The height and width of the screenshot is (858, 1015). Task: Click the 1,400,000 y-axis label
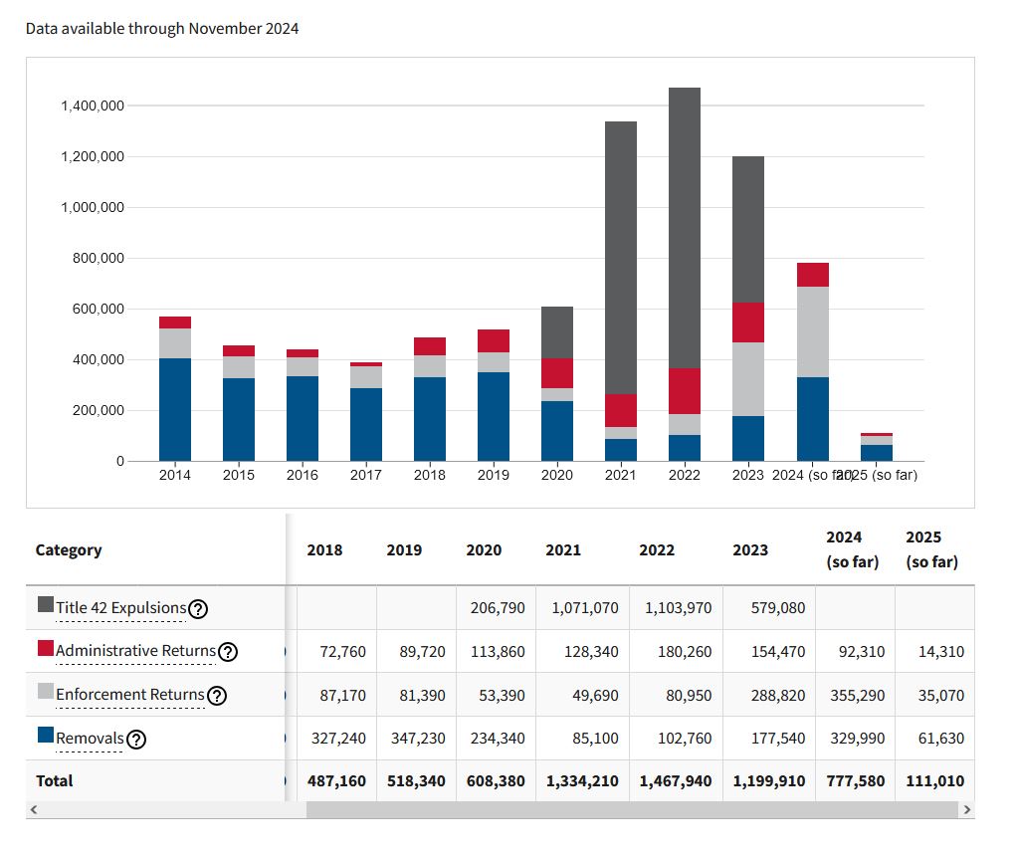coord(93,106)
